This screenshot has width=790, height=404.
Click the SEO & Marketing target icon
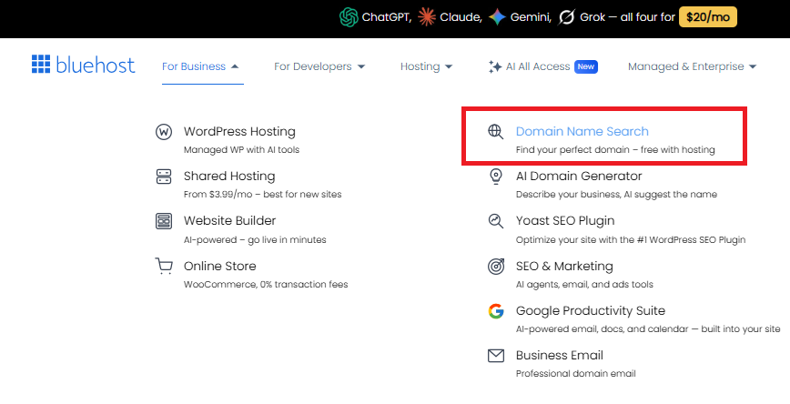coord(496,266)
